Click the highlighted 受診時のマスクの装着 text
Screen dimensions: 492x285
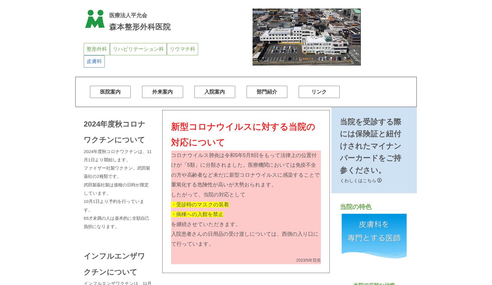coord(201,204)
